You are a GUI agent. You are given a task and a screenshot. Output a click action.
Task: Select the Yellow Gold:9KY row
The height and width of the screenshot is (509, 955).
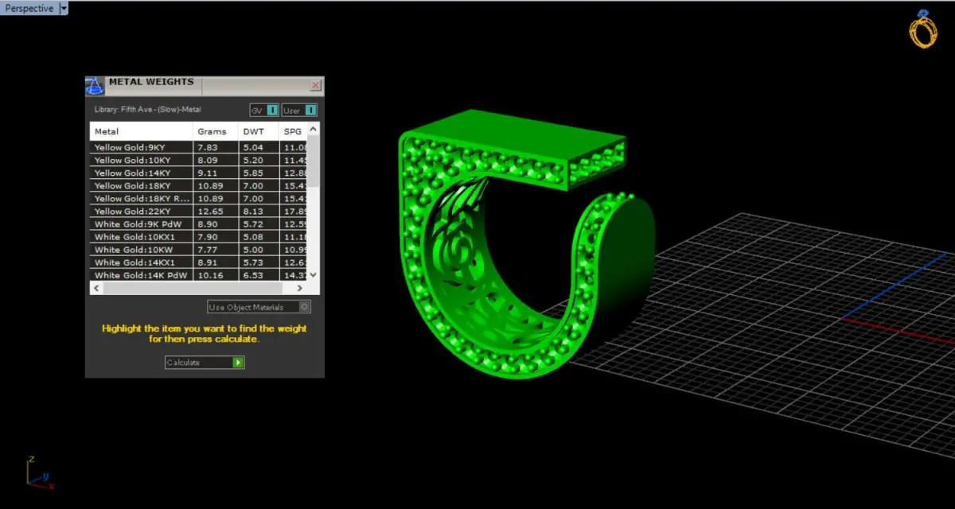(199, 147)
